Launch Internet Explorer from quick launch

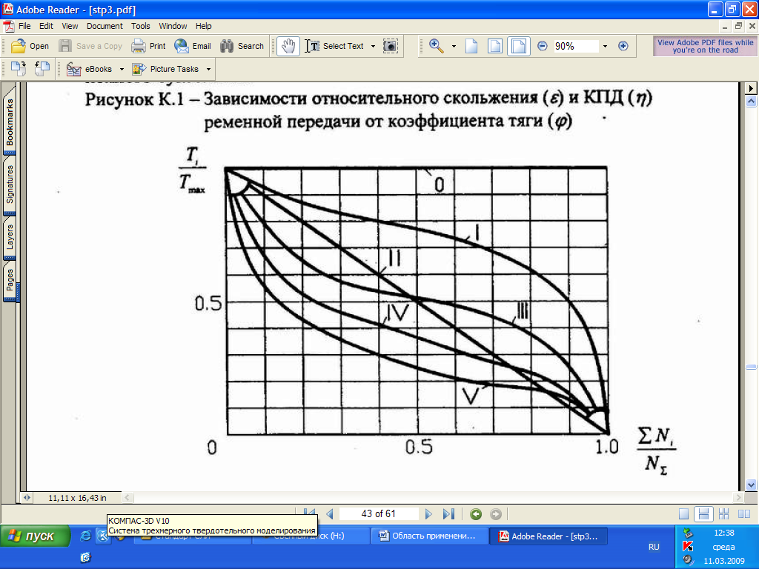85,536
